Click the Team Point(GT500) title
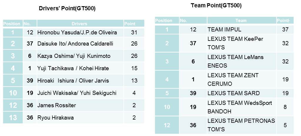This screenshot has width=301, height=136. click(x=216, y=6)
